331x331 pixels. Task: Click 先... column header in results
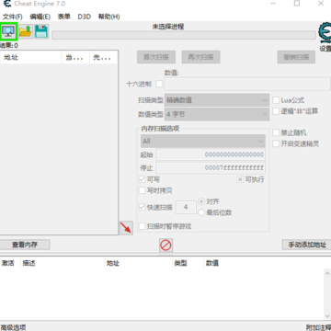(103, 57)
